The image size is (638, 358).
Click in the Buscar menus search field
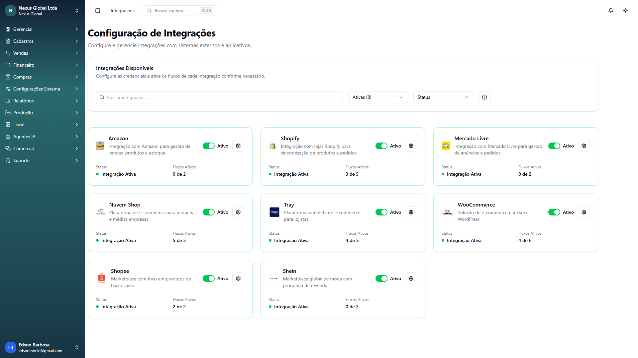[x=180, y=11]
